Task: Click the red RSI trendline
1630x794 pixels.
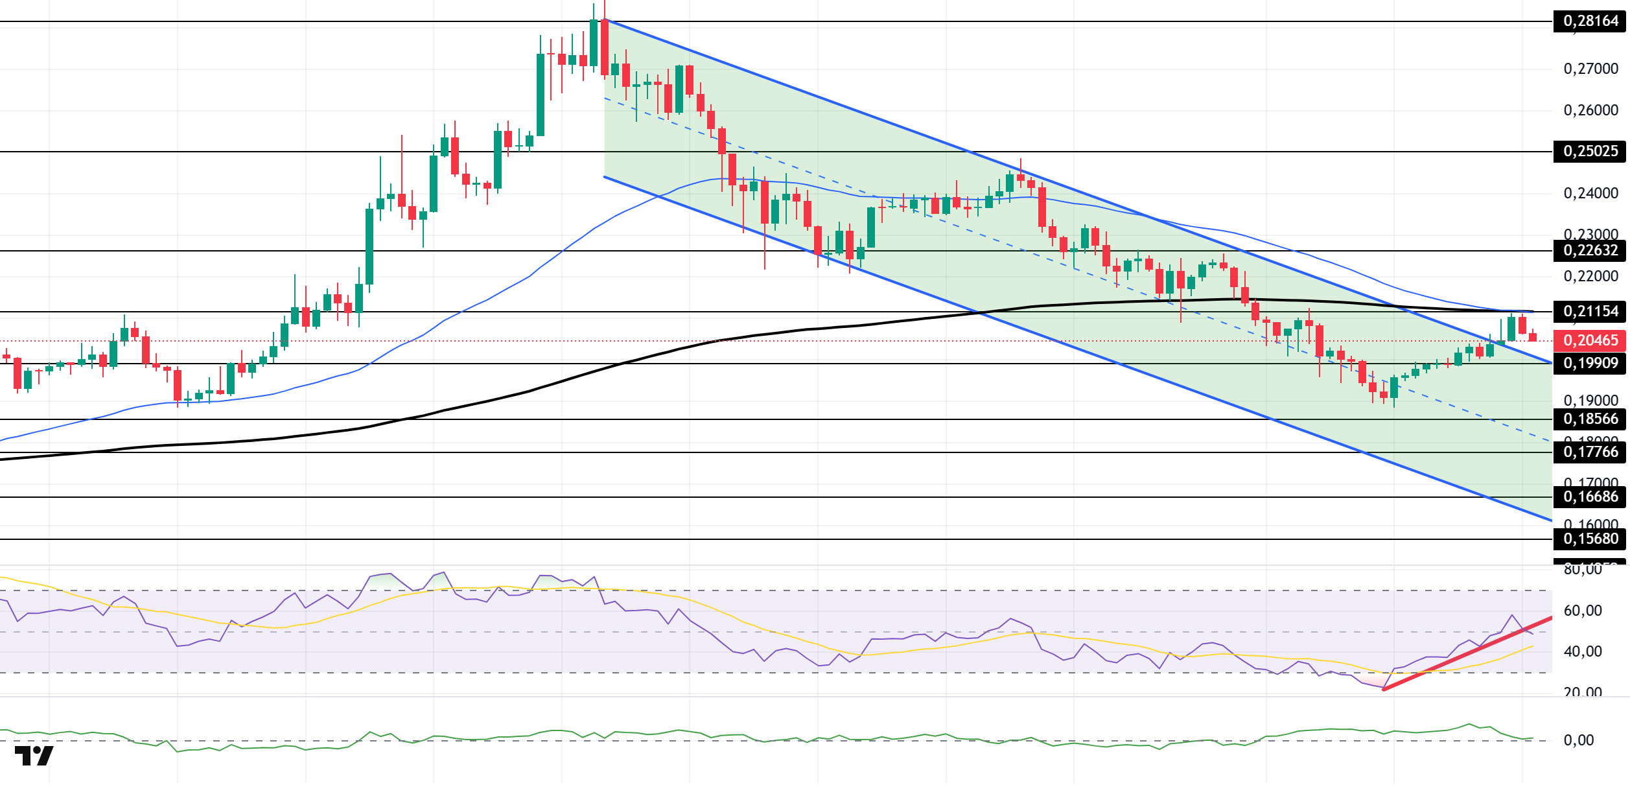Action: (1467, 653)
